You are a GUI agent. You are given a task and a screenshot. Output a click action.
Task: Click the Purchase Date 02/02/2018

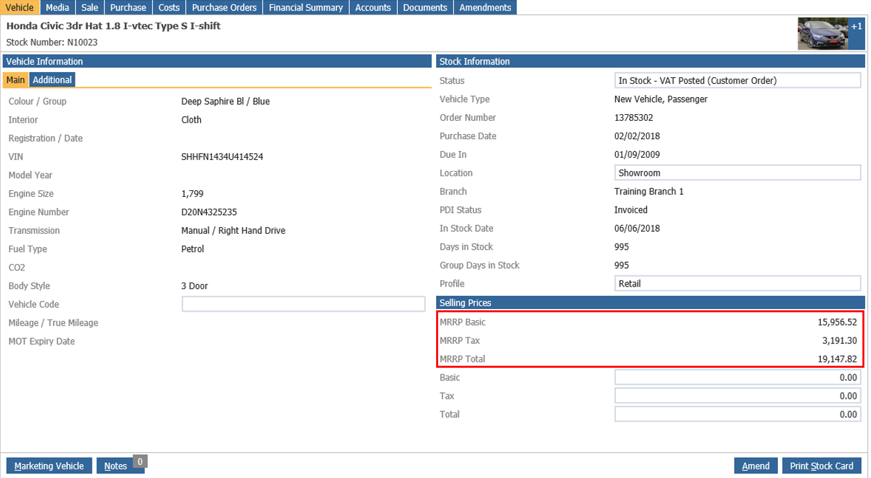pos(637,136)
